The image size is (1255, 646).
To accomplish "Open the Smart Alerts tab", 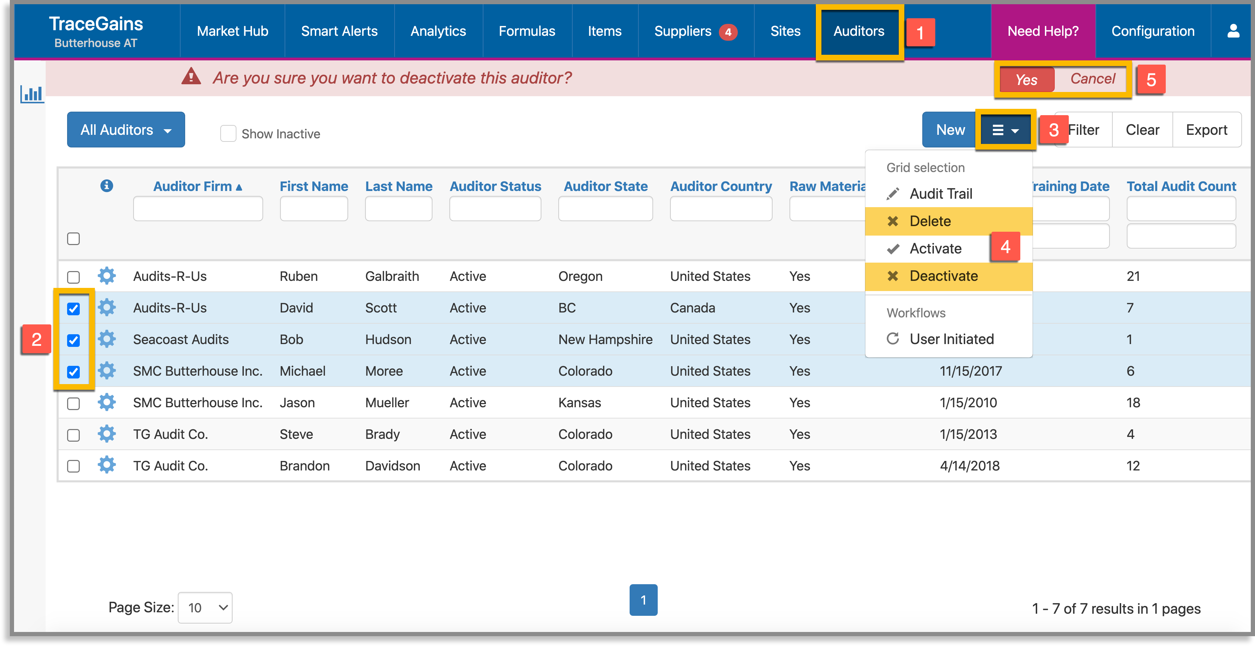I will [x=339, y=31].
